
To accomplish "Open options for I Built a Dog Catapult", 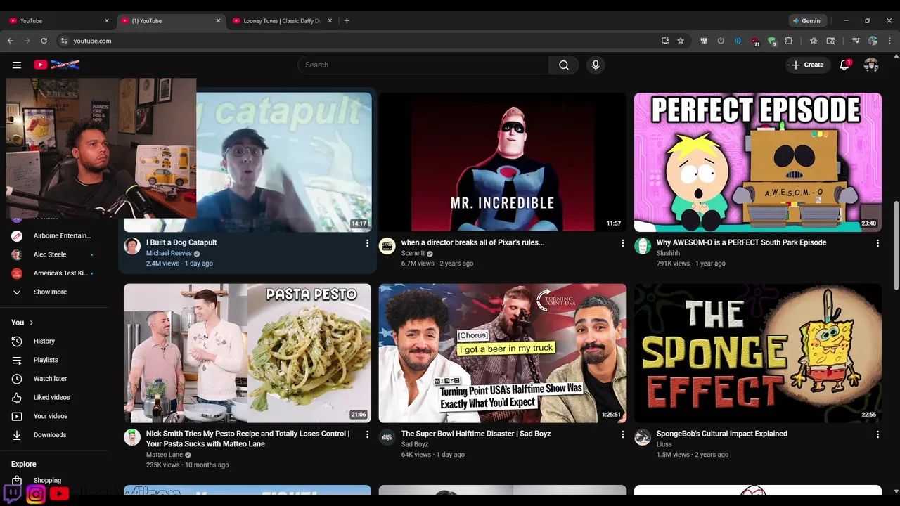I will pos(367,243).
